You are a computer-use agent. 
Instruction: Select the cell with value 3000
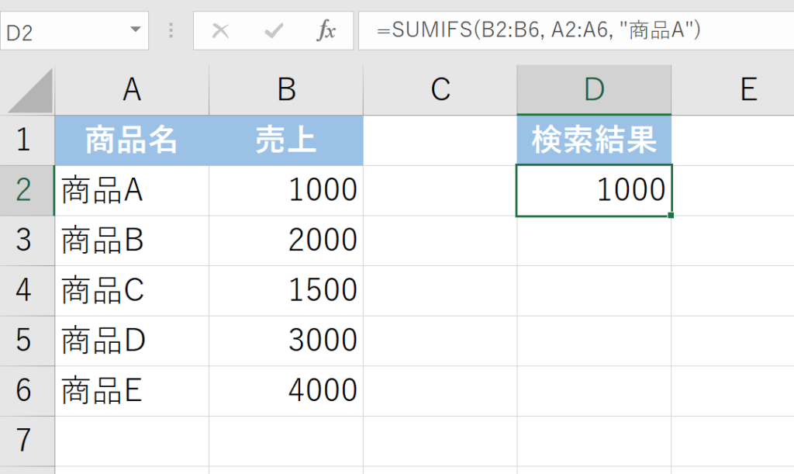pos(286,341)
